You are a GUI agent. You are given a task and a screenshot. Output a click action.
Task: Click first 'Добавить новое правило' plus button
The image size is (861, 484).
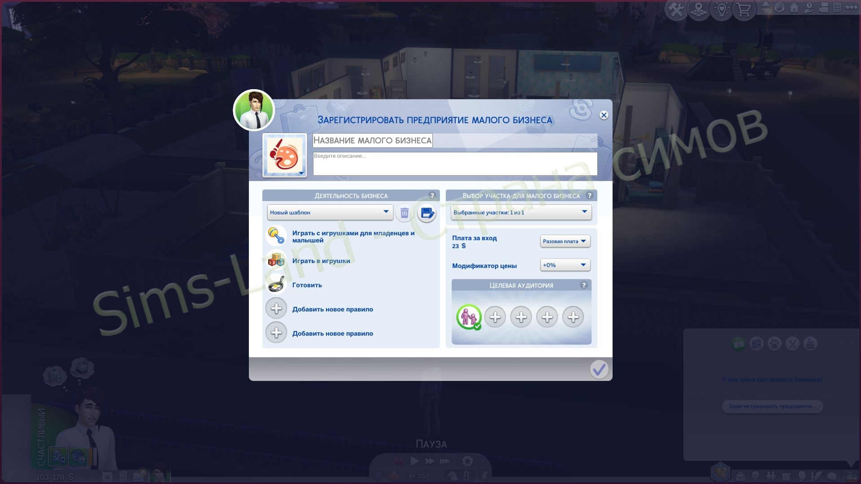tap(276, 308)
